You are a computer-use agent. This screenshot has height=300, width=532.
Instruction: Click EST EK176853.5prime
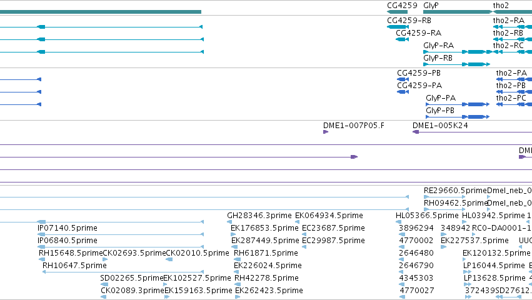point(264,228)
